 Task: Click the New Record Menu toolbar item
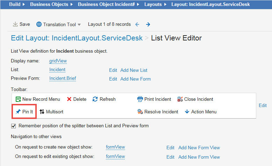[x=38, y=99]
